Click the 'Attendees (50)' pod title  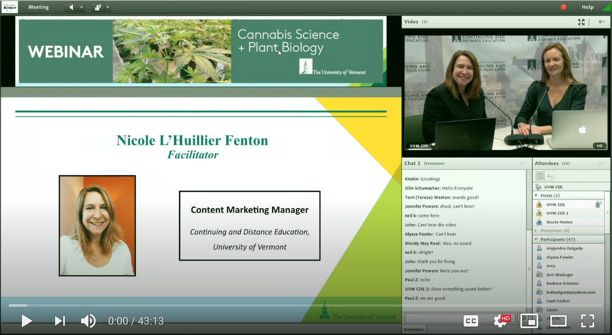click(x=552, y=163)
